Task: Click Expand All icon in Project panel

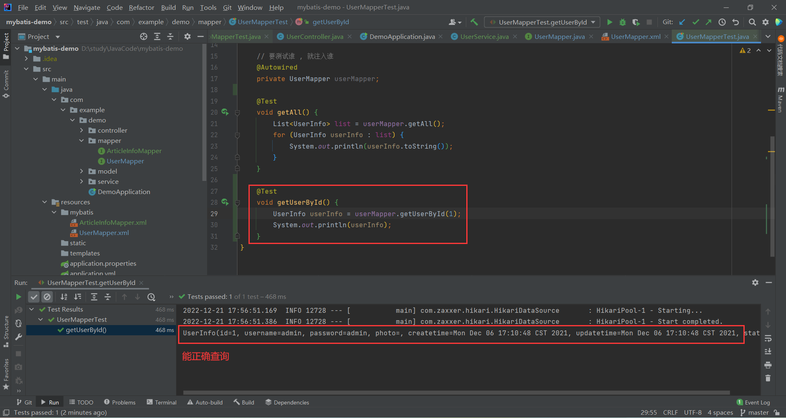Action: 157,36
